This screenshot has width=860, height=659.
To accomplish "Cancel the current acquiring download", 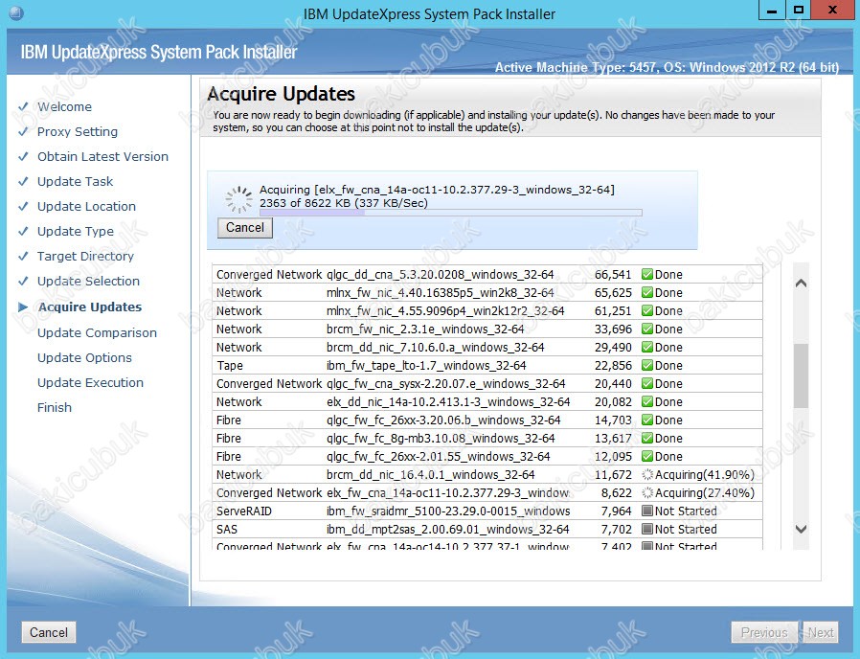I will (244, 228).
